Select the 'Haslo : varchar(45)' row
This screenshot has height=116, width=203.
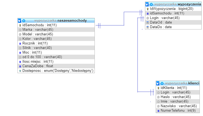click(x=178, y=97)
